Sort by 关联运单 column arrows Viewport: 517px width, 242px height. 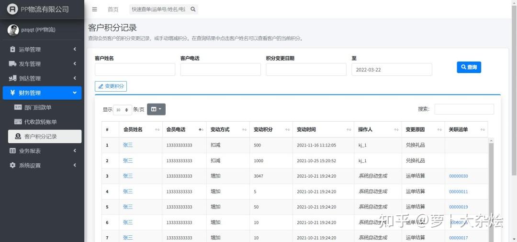[x=483, y=130]
